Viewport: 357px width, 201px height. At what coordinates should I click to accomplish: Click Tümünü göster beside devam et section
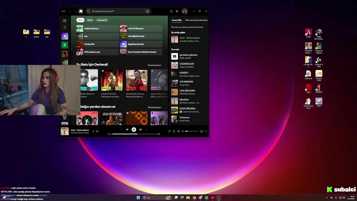[154, 107]
